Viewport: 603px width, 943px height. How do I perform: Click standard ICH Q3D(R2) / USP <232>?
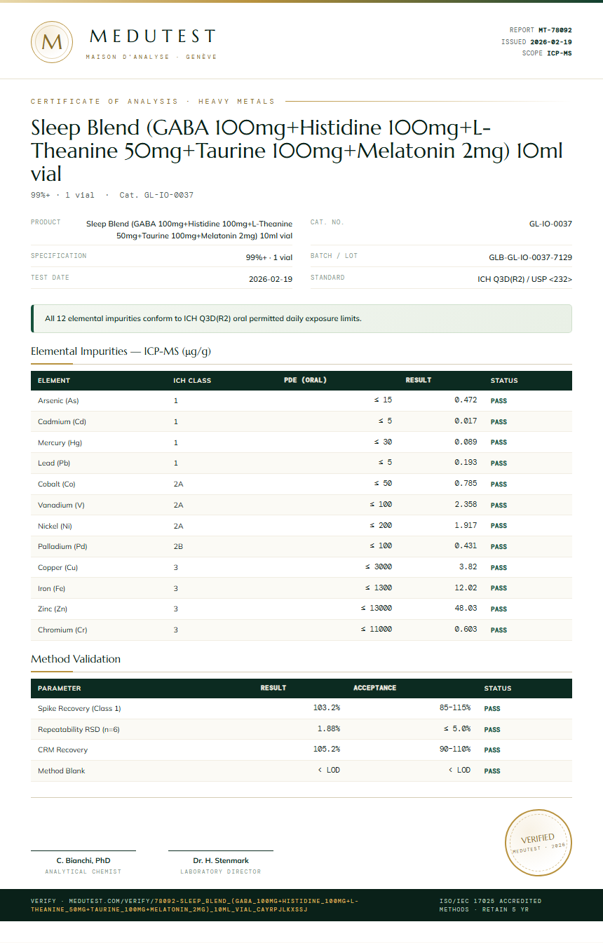524,279
